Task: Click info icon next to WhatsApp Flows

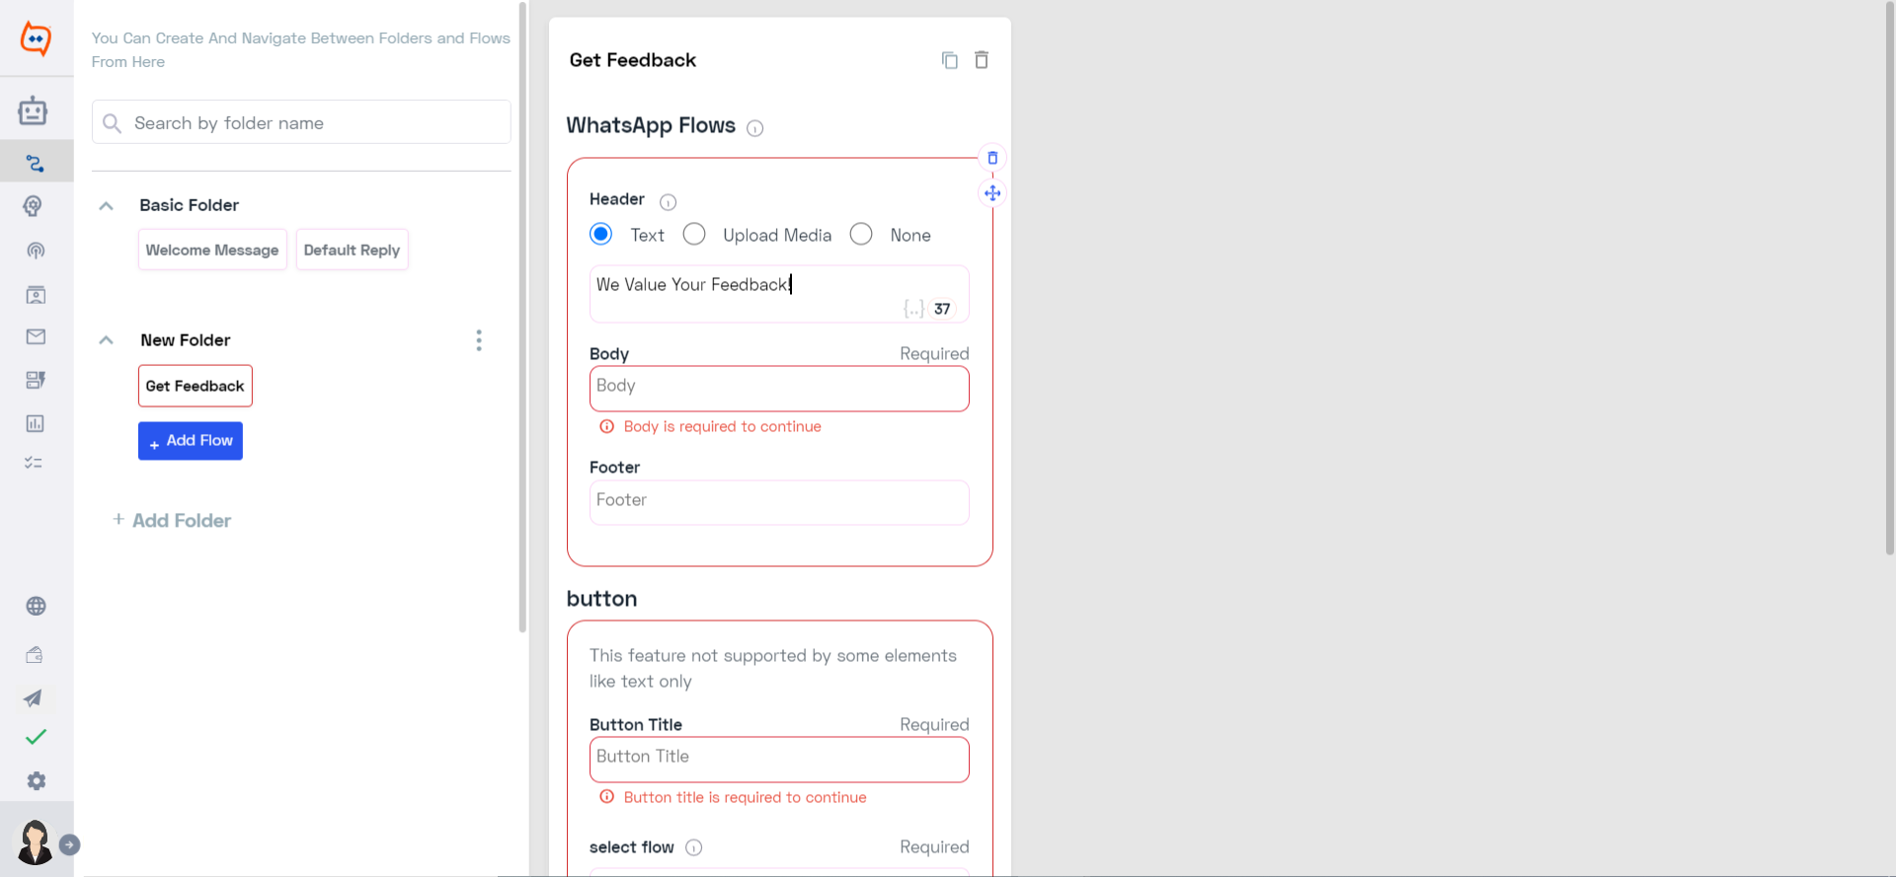Action: point(755,128)
